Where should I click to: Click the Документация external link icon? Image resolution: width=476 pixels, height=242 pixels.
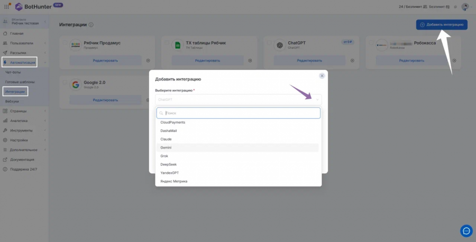pos(5,160)
